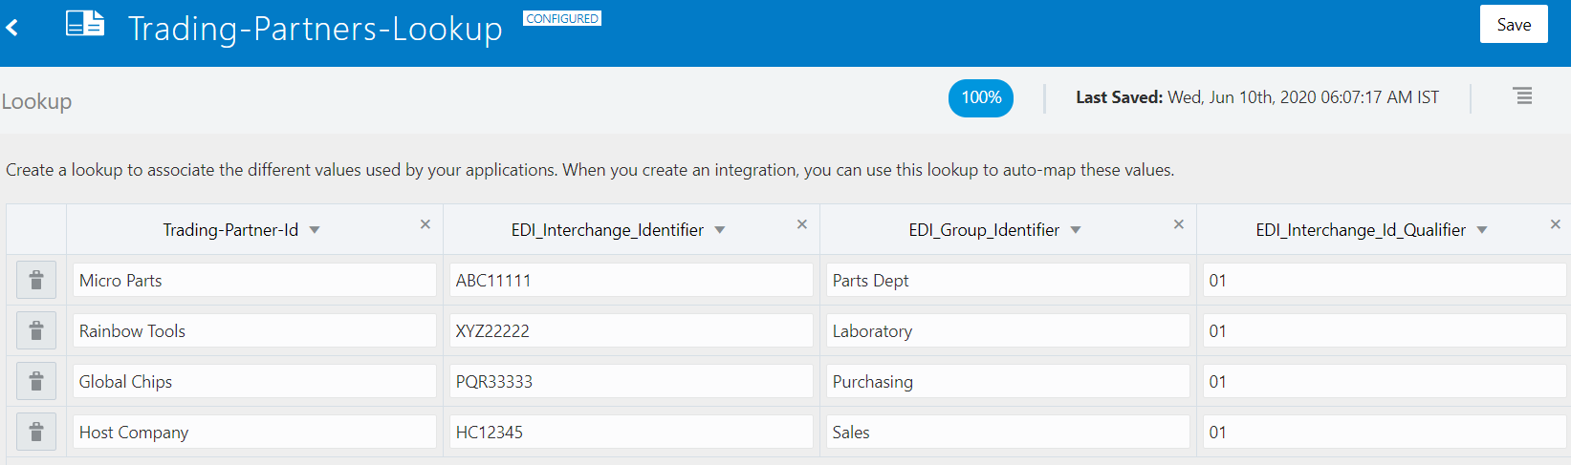The width and height of the screenshot is (1571, 465).
Task: Edit qualifier 01 in Global Chips row
Action: tap(1385, 381)
